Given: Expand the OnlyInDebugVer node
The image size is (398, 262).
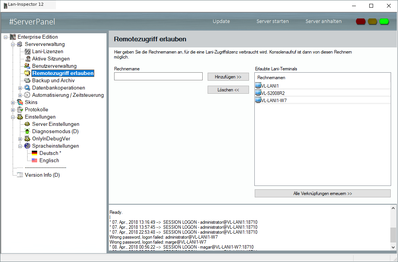Looking at the screenshot, I should point(20,139).
